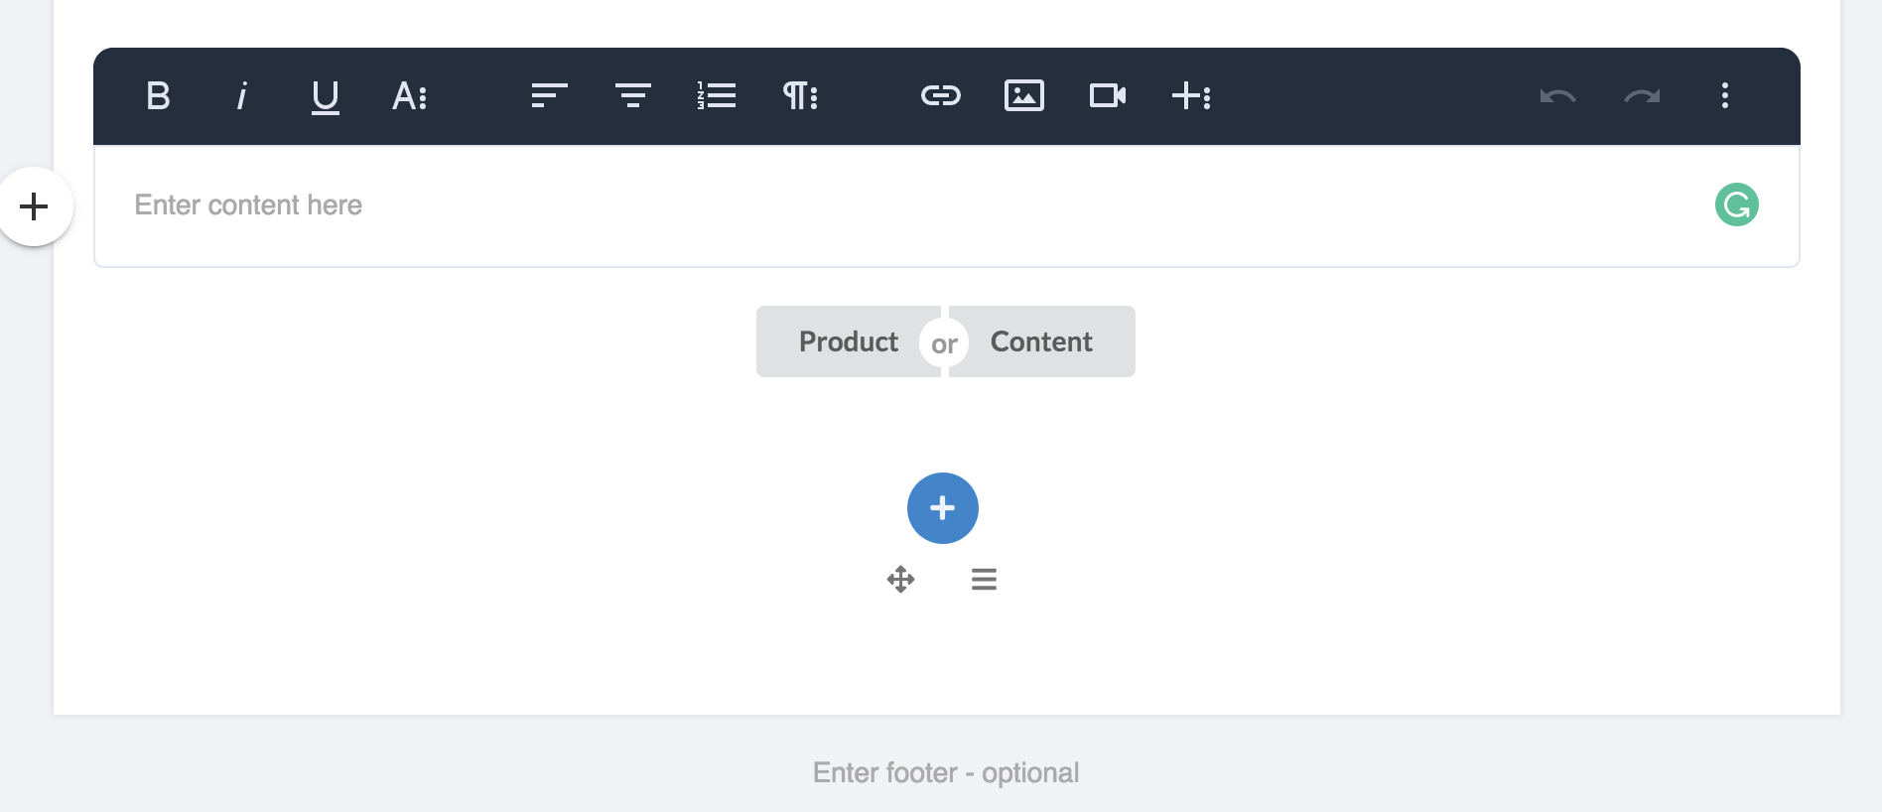Viewport: 1882px width, 812px height.
Task: Insert a hyperlink
Action: point(941,96)
